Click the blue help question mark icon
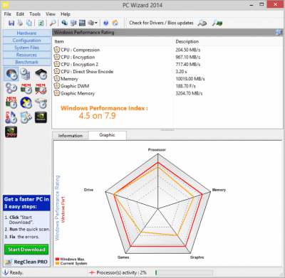The width and height of the screenshot is (285, 278). 106,23
